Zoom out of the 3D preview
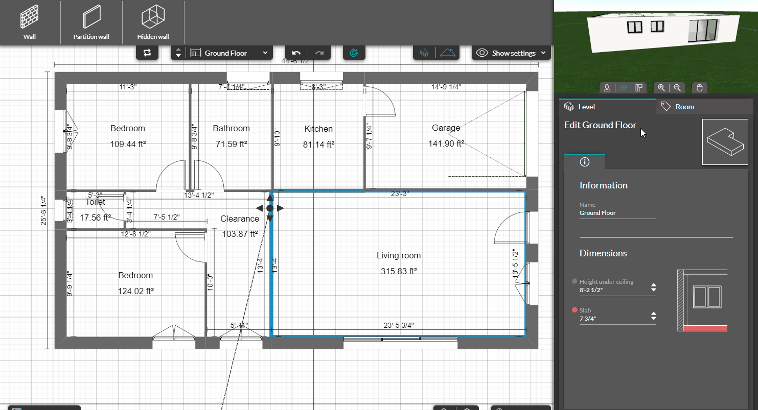758x410 pixels. (x=677, y=87)
